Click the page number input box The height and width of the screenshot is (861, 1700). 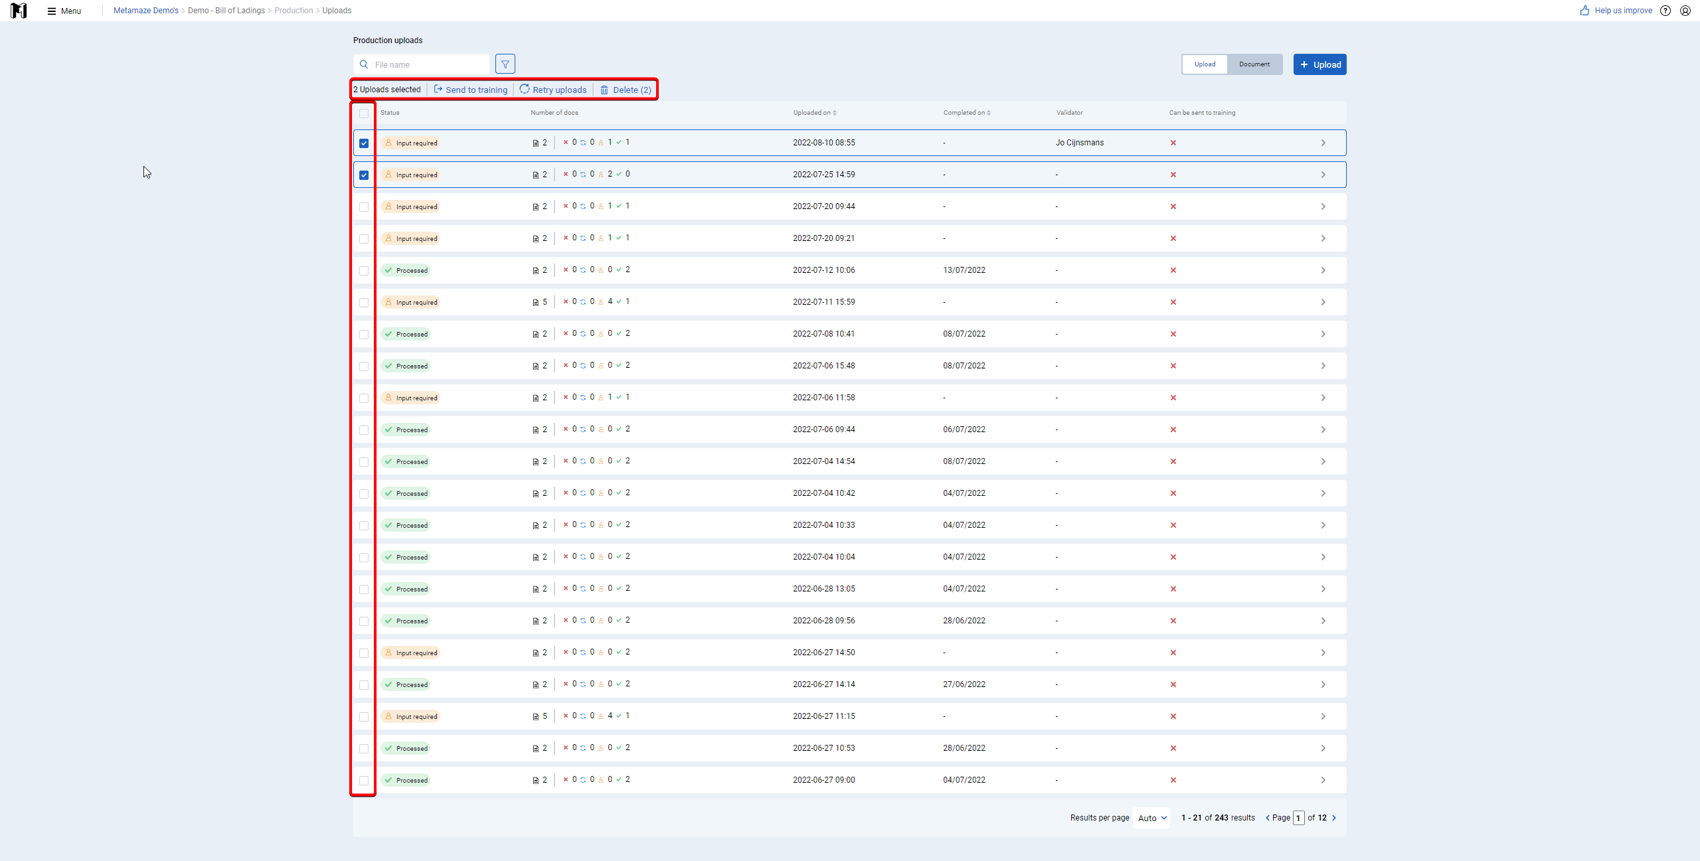(1299, 818)
